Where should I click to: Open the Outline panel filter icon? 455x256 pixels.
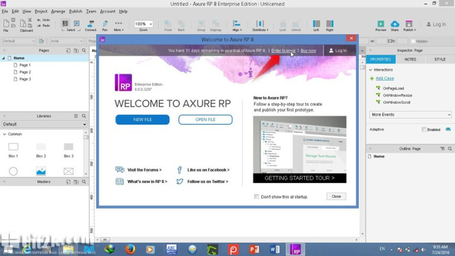[442, 149]
